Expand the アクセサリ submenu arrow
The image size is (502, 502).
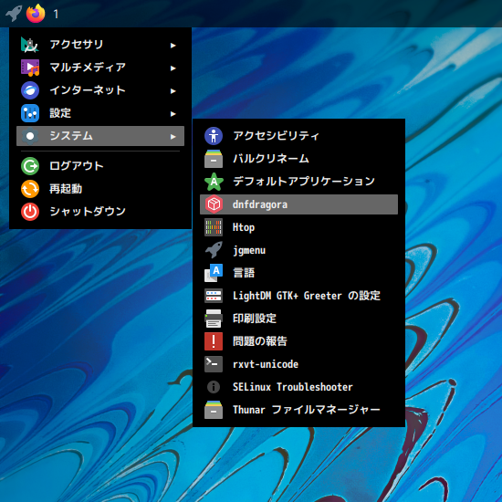(x=173, y=46)
